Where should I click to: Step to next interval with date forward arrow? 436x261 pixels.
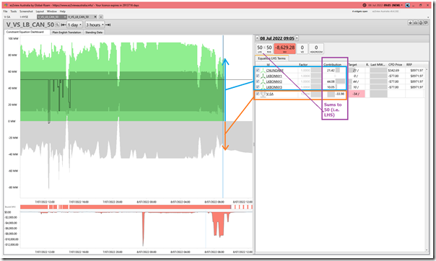(x=297, y=38)
